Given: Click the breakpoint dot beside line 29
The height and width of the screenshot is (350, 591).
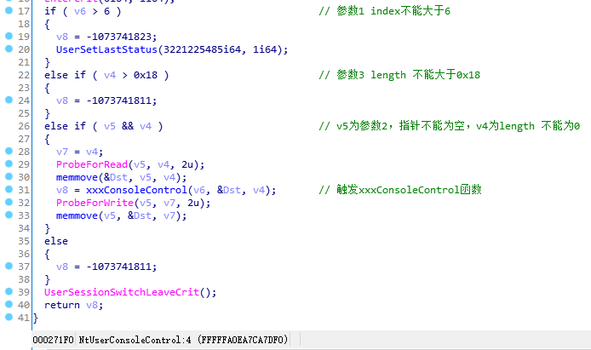Looking at the screenshot, I should [x=9, y=164].
